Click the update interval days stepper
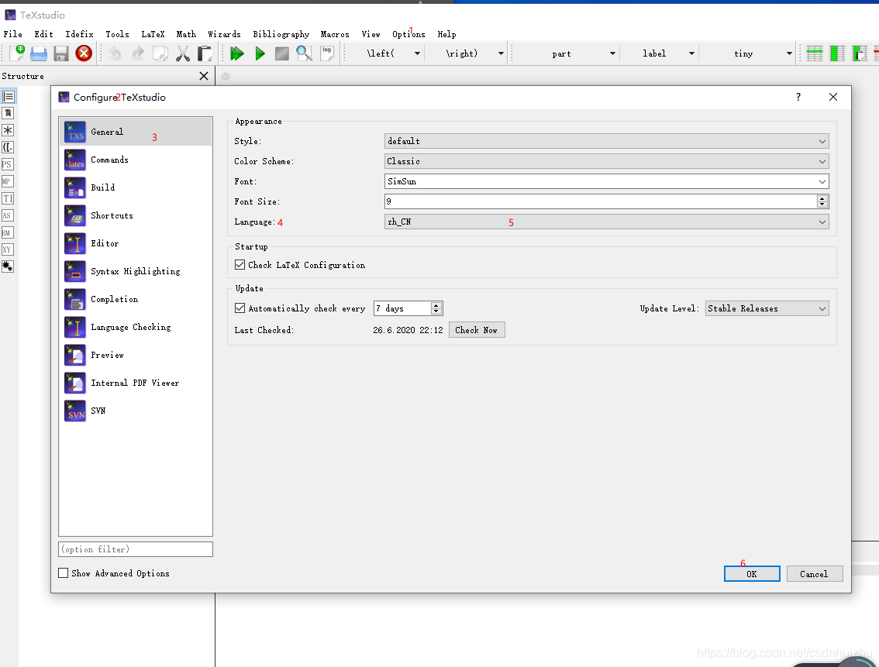Screen dimensions: 879x667 point(436,308)
